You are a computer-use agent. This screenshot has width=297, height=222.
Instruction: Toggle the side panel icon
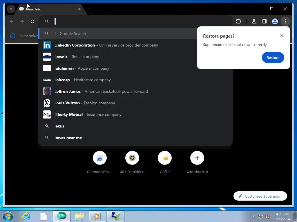coord(265,21)
